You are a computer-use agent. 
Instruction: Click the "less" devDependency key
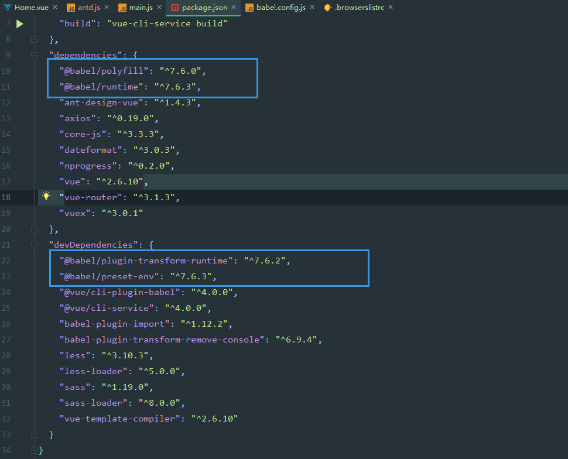(x=75, y=356)
